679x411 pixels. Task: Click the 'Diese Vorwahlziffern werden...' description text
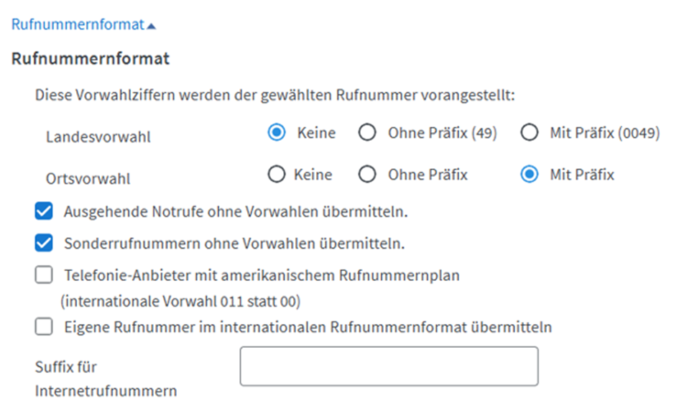pyautogui.click(x=274, y=96)
